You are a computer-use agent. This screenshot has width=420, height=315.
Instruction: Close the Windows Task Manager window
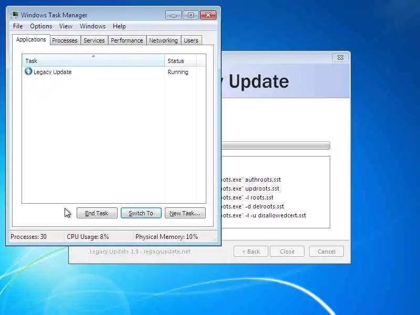pos(208,15)
